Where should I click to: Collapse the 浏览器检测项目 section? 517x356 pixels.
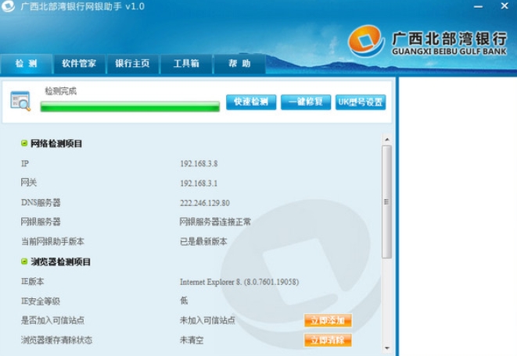pyautogui.click(x=24, y=262)
